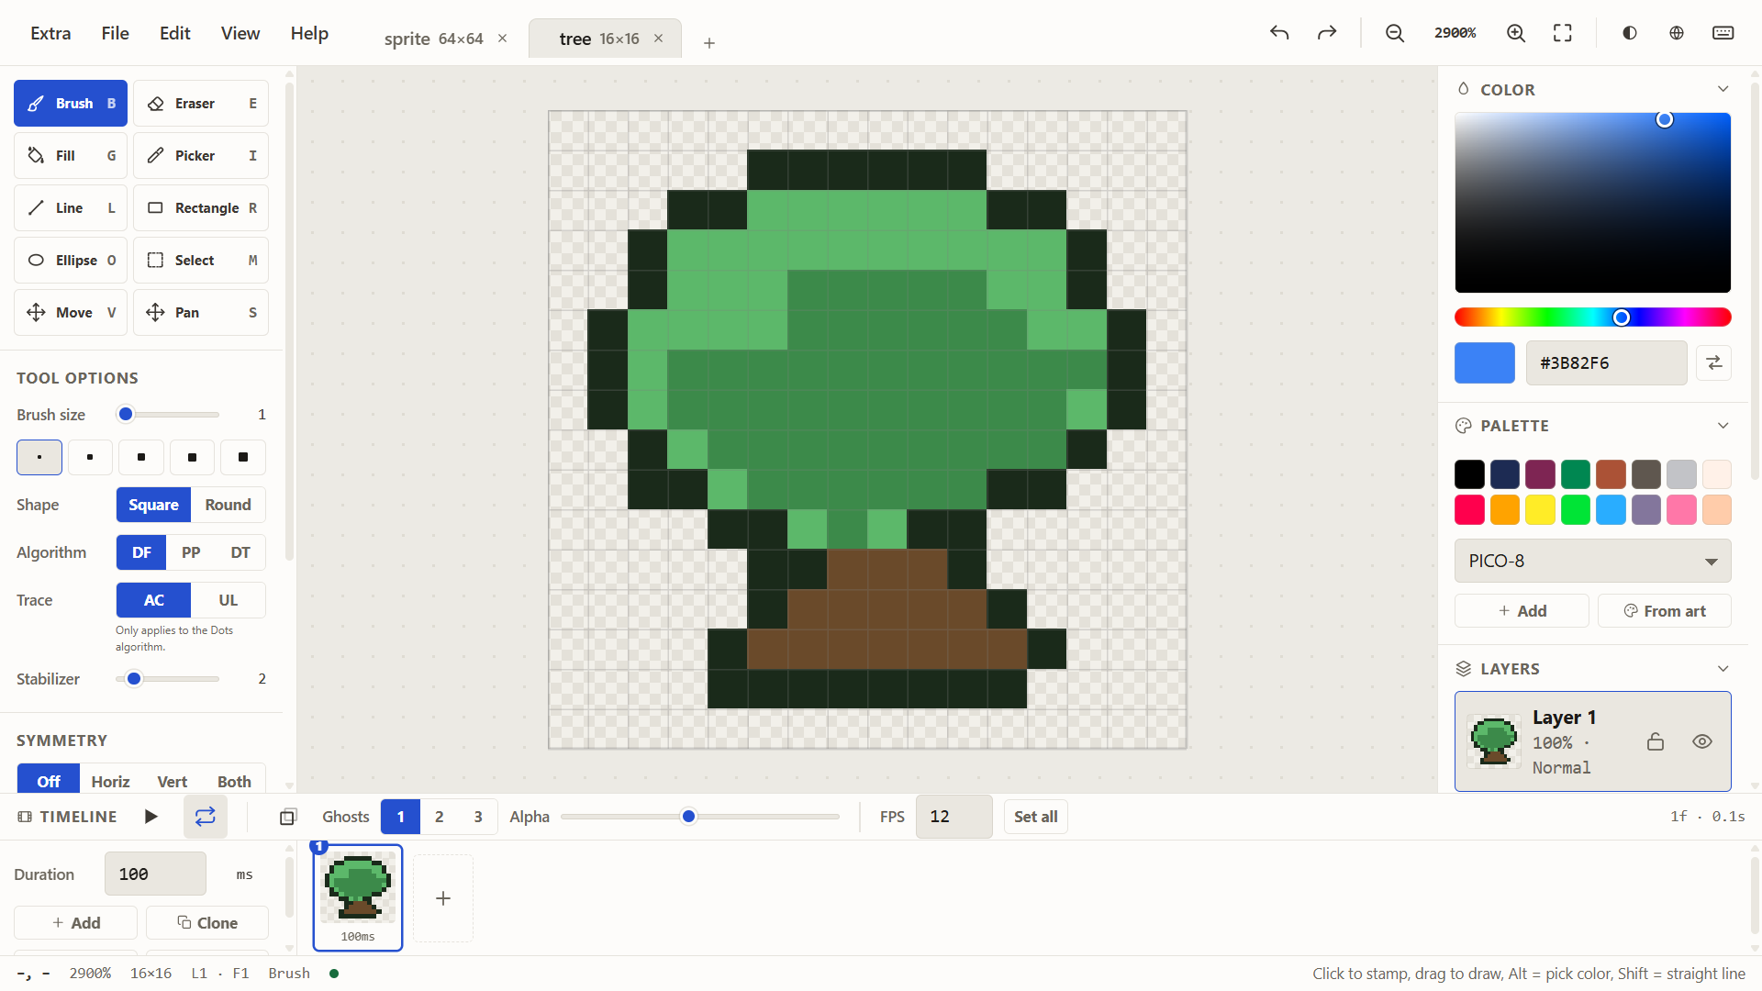Choose the PP algorithm
Screen dimensions: 1762x991
(191, 552)
